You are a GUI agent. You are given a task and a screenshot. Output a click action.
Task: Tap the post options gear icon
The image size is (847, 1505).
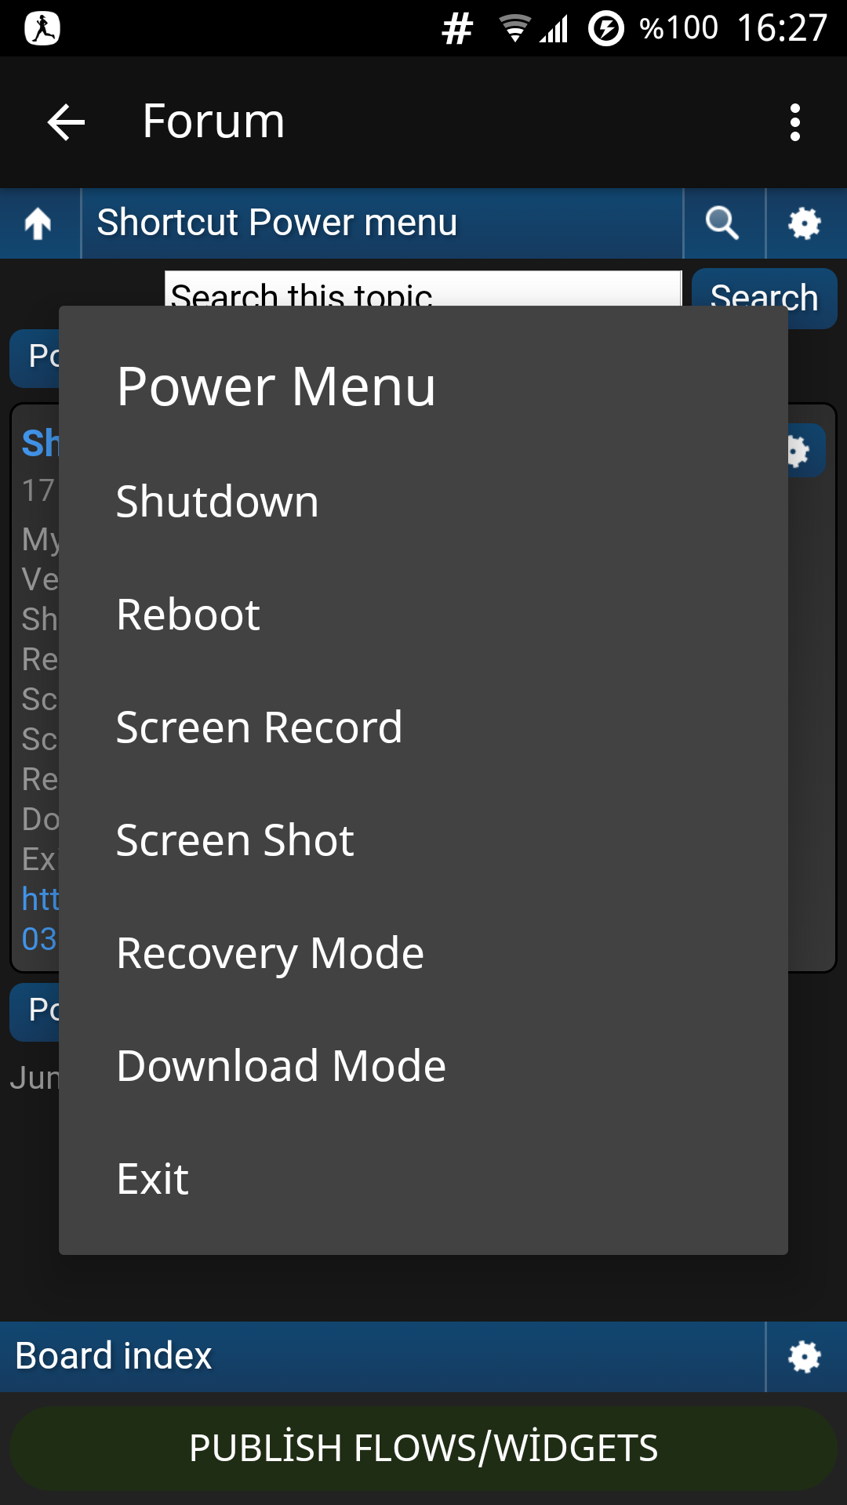pyautogui.click(x=805, y=451)
